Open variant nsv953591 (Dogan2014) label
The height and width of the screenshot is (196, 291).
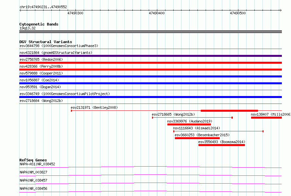[x=40, y=87]
